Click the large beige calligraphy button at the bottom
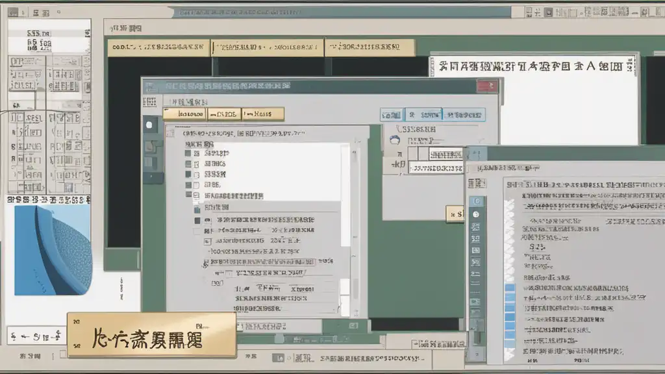The height and width of the screenshot is (374, 665). (x=151, y=336)
